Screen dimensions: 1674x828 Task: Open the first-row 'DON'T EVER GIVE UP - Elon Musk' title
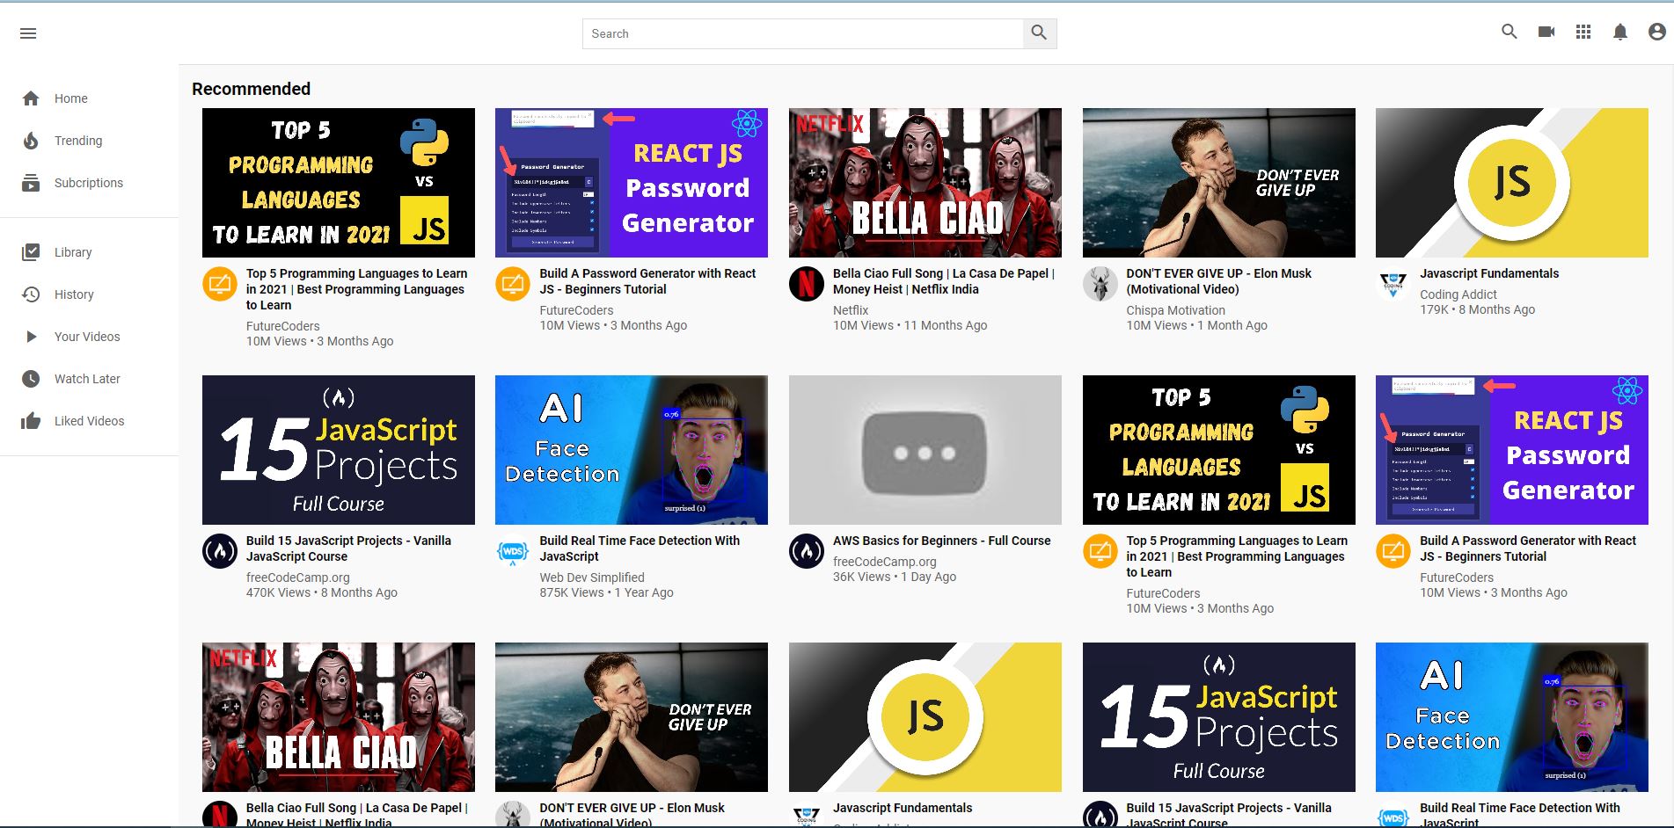pyautogui.click(x=1219, y=281)
